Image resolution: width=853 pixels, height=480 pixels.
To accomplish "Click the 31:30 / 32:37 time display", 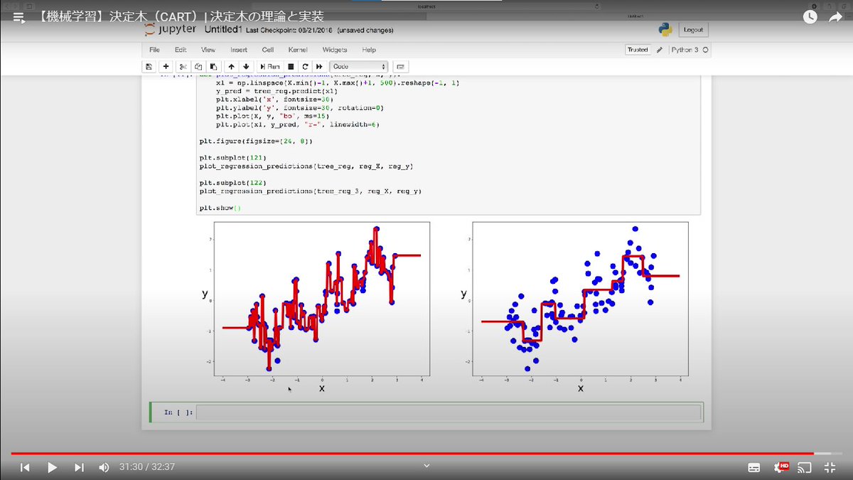I will (147, 467).
